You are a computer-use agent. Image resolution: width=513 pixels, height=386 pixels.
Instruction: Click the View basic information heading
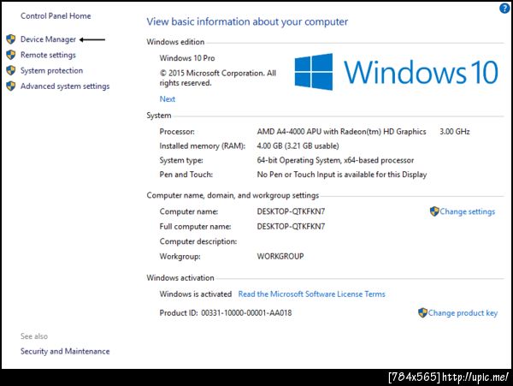click(x=247, y=21)
